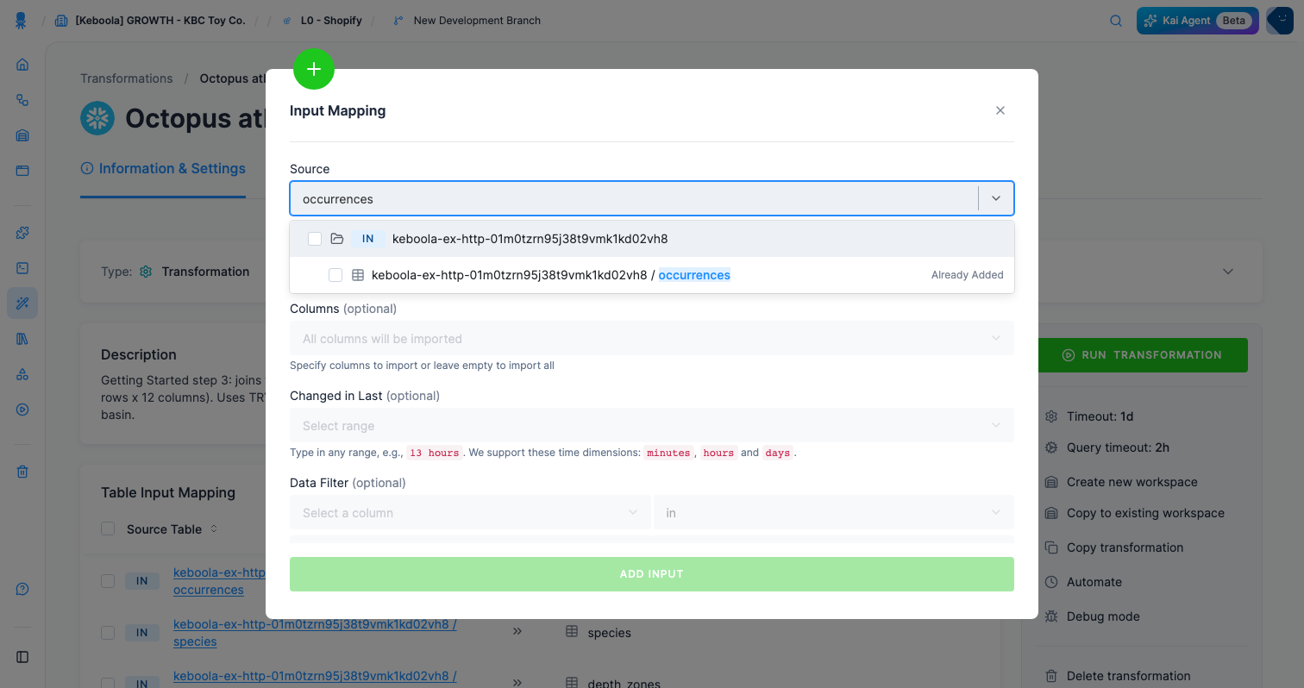Open New Development Branch selector
The image size is (1304, 688).
pos(467,21)
